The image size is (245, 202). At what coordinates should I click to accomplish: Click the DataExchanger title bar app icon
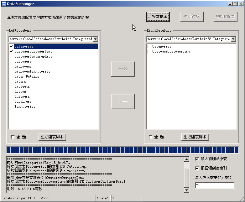[4, 4]
